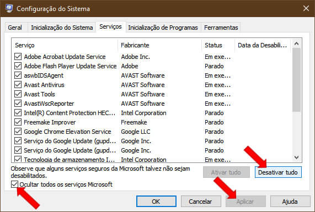Uncheck the Freemake Improver checkbox
Viewport: 315px width, 212px height.
[18, 122]
